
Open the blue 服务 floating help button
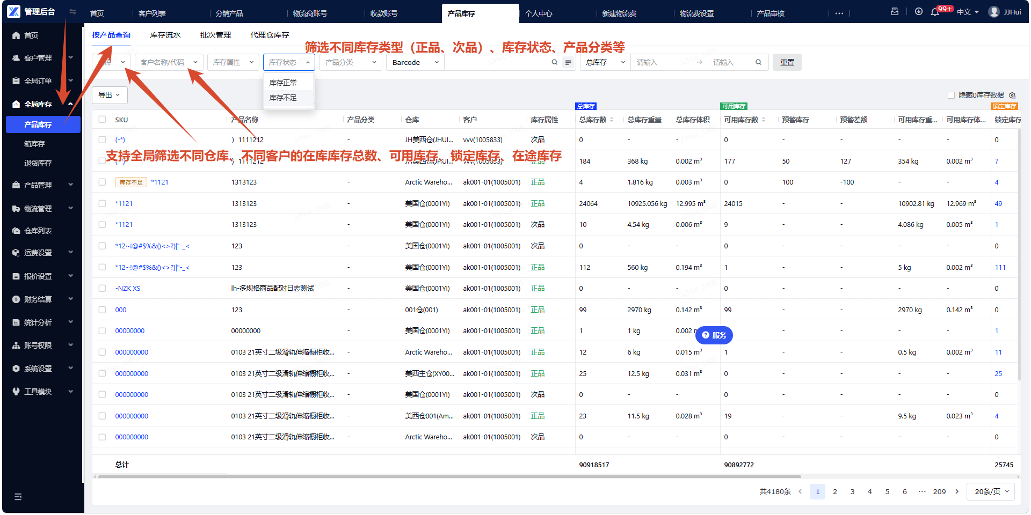click(x=714, y=335)
